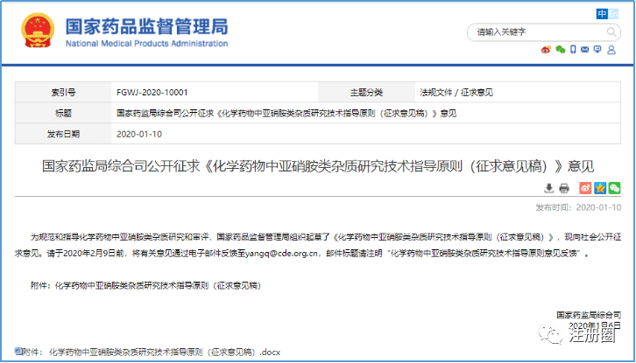Viewport: 636px width, 363px height.
Task: Click the user account icon
Action: (613, 50)
